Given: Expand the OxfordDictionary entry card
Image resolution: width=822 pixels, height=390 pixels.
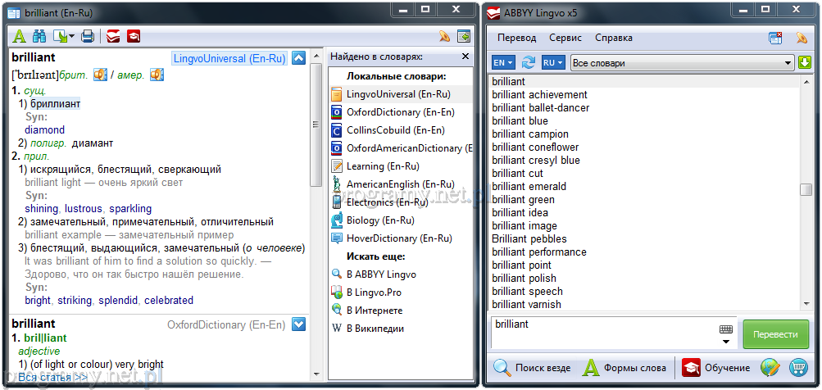Looking at the screenshot, I should pyautogui.click(x=298, y=324).
